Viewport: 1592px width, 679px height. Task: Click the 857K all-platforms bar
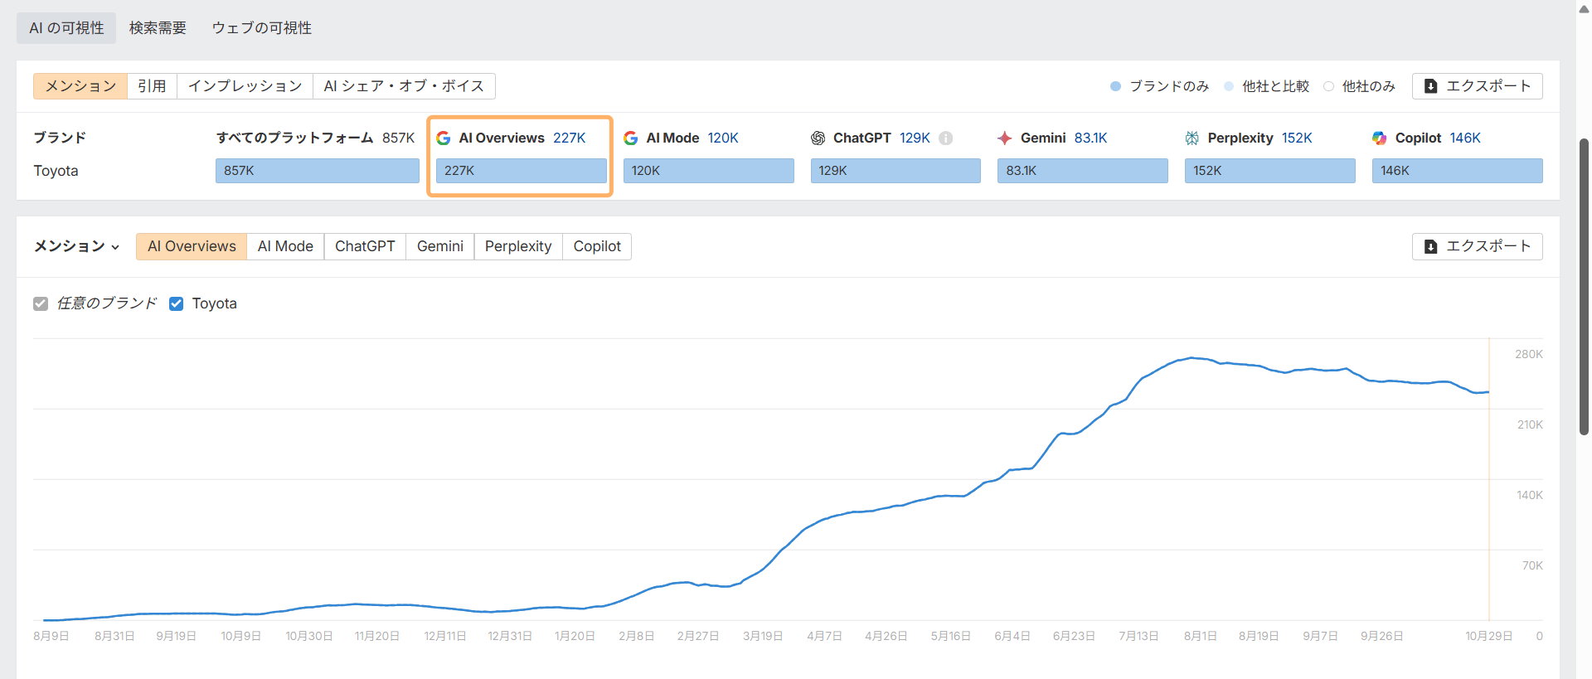click(x=318, y=171)
